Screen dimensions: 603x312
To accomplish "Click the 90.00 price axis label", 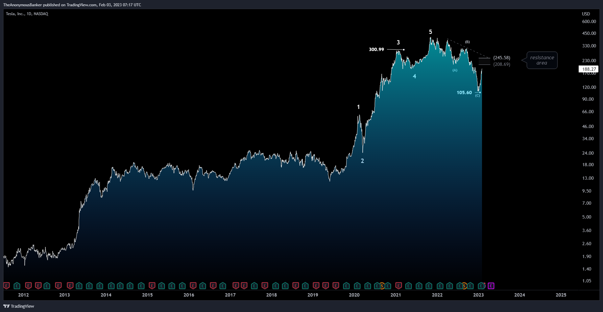I will (x=588, y=99).
